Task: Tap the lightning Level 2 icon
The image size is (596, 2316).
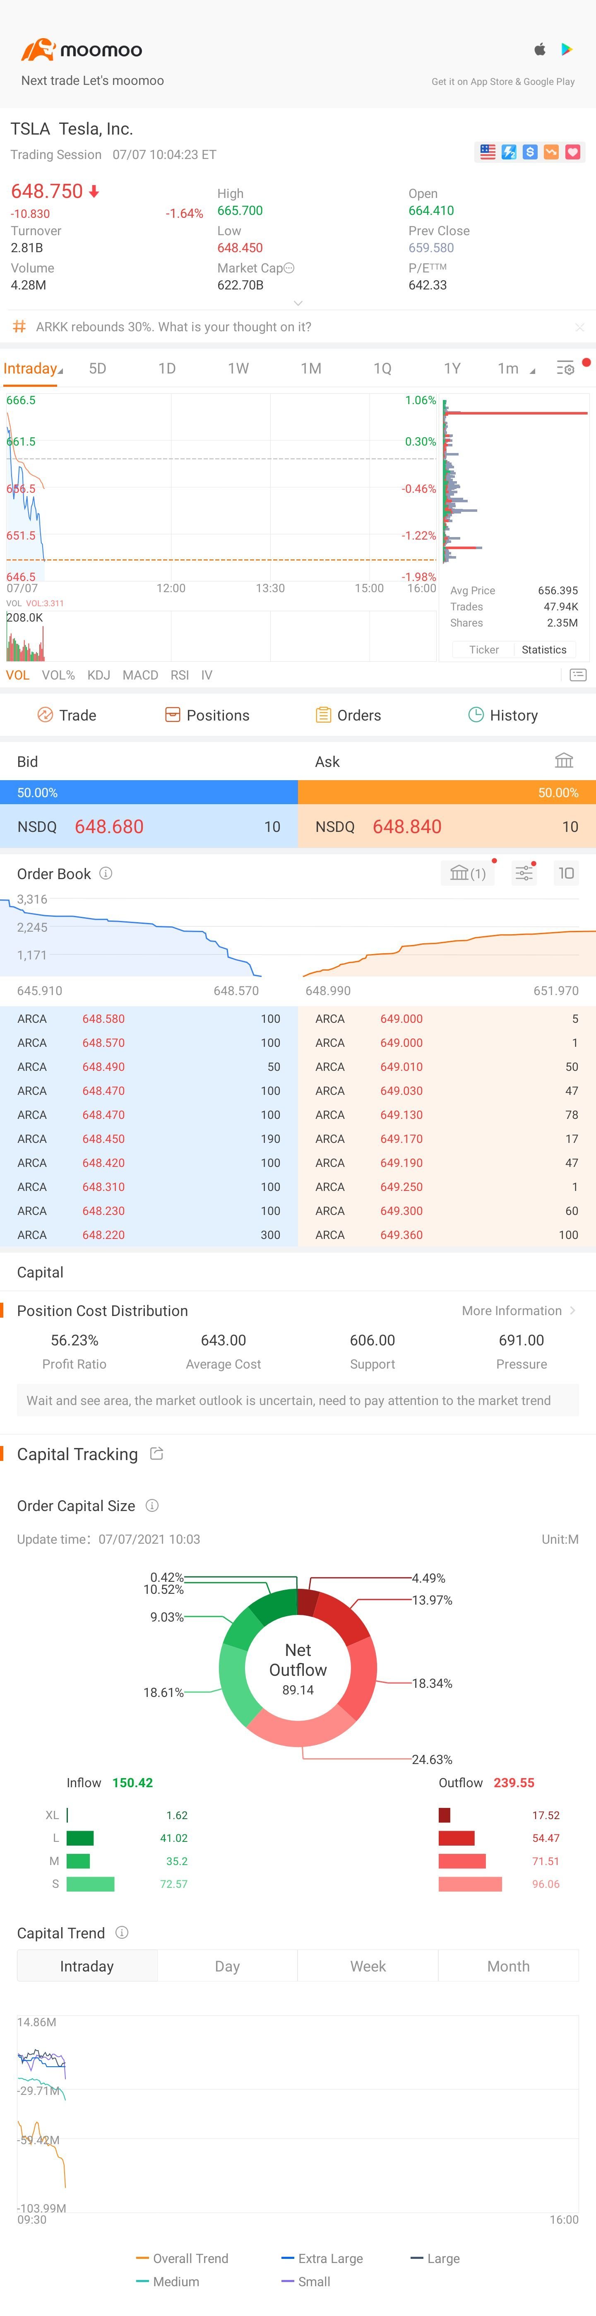Action: [509, 152]
